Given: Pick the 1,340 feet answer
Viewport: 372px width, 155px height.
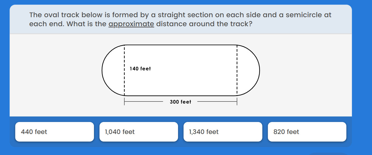Looking at the screenshot, I should 223,132.
